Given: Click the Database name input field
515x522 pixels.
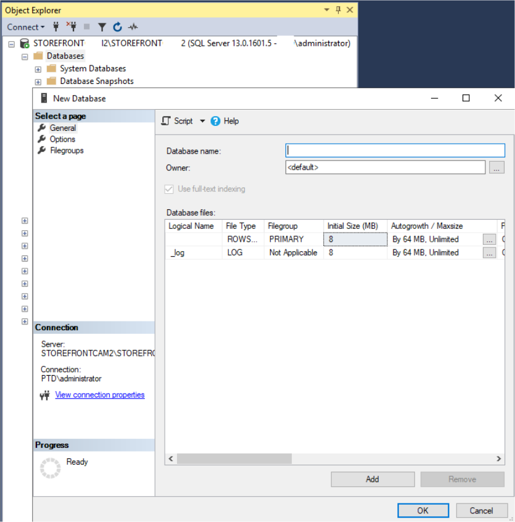Looking at the screenshot, I should [x=395, y=150].
